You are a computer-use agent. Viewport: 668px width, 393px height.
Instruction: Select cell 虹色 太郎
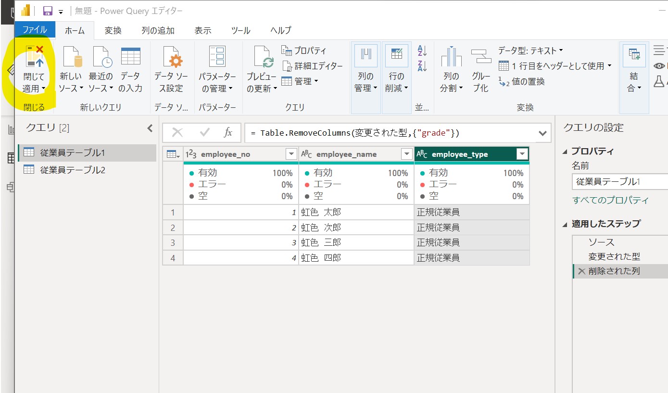(x=356, y=212)
